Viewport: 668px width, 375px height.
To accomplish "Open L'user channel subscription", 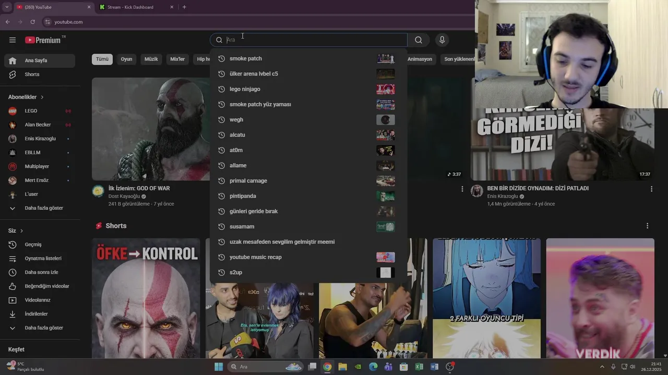I will (x=40, y=194).
